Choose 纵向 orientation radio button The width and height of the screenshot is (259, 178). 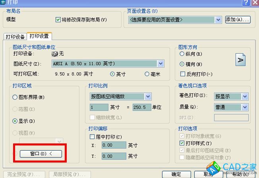[182, 54]
